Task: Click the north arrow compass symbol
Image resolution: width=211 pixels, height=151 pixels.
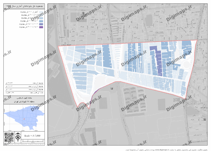Action: click(x=18, y=137)
